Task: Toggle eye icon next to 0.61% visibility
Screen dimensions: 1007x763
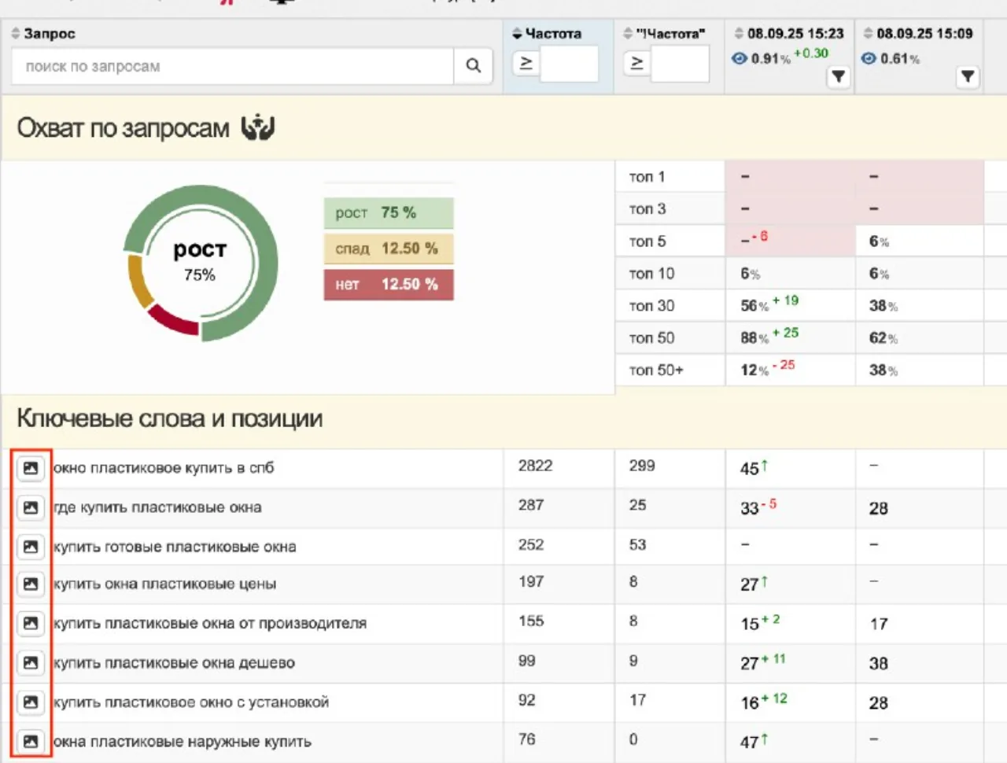Action: tap(869, 58)
